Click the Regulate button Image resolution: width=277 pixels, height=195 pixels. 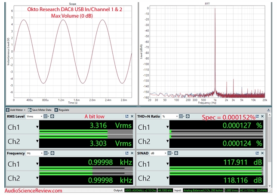tap(62, 110)
